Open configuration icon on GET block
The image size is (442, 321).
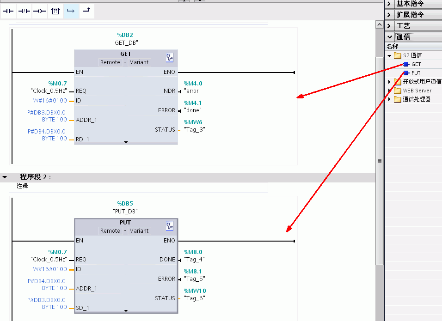[170, 58]
